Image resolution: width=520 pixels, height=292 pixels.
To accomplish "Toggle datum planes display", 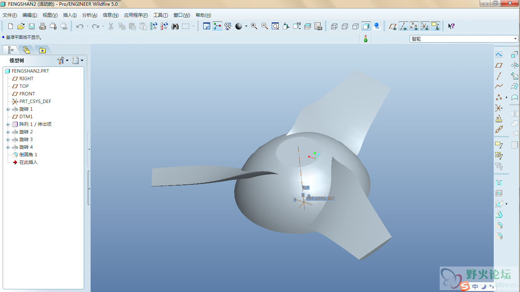I will [x=393, y=26].
